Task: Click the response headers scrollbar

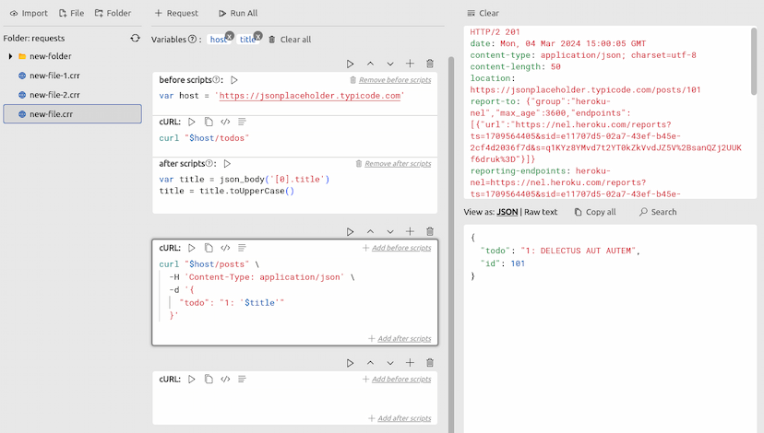Action: click(754, 62)
